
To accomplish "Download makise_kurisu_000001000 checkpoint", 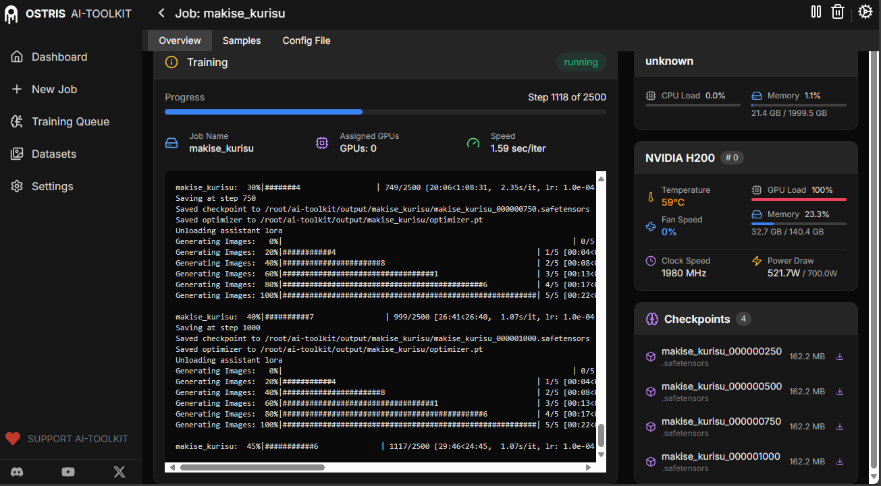I will click(840, 462).
